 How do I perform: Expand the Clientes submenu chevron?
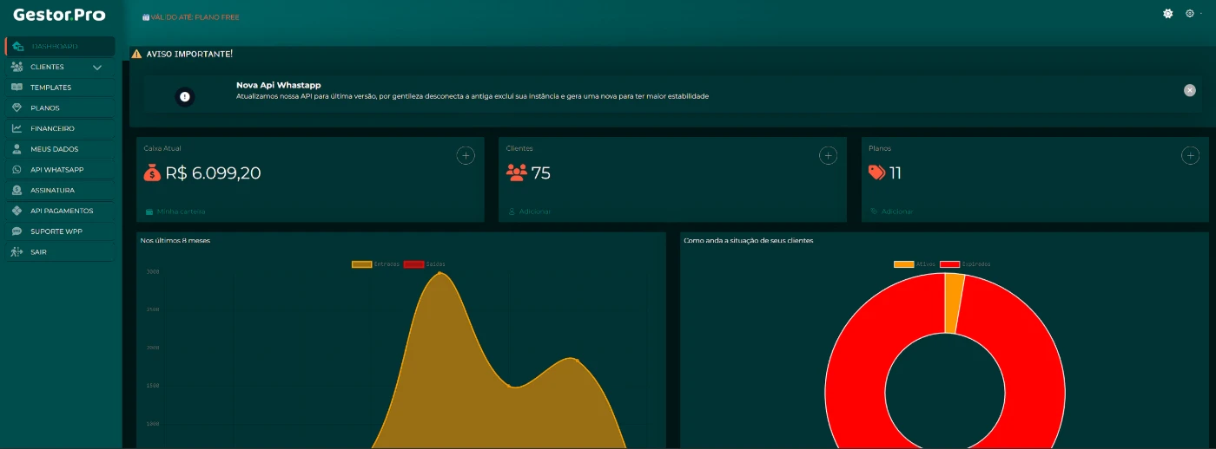[97, 68]
